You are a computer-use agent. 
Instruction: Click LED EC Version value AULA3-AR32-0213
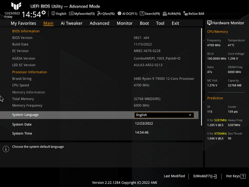tap(148, 65)
